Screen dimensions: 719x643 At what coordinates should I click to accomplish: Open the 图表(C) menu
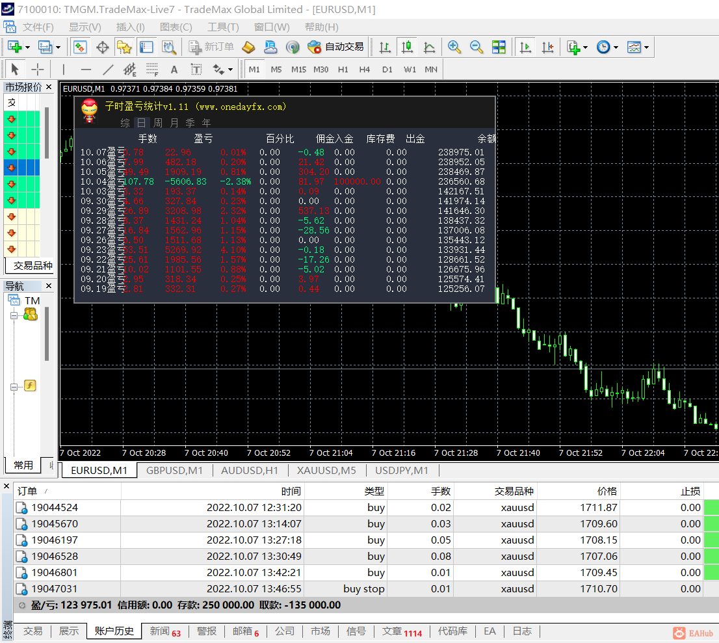point(176,27)
